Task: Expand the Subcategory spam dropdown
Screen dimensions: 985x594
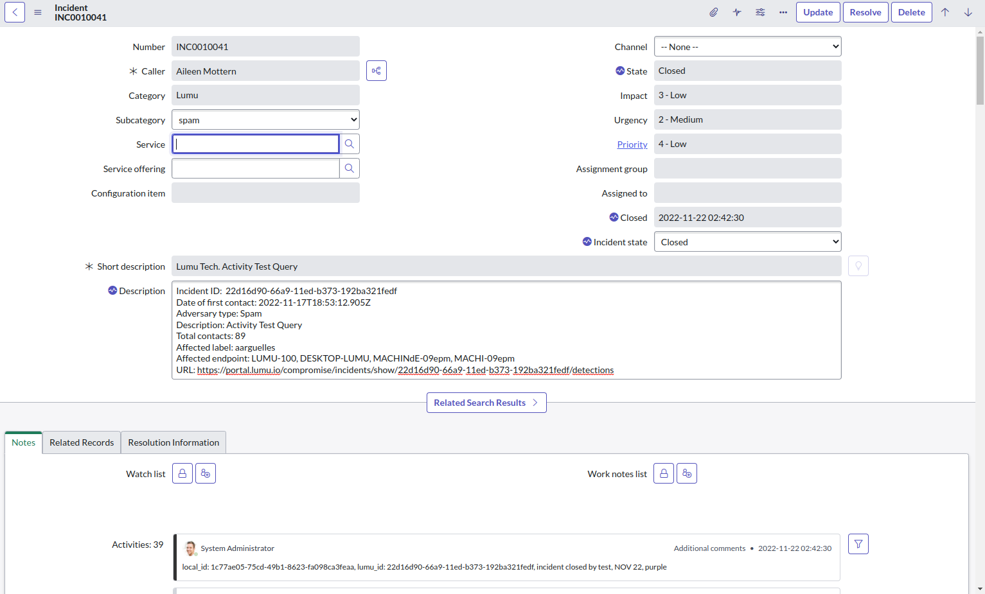Action: [265, 119]
